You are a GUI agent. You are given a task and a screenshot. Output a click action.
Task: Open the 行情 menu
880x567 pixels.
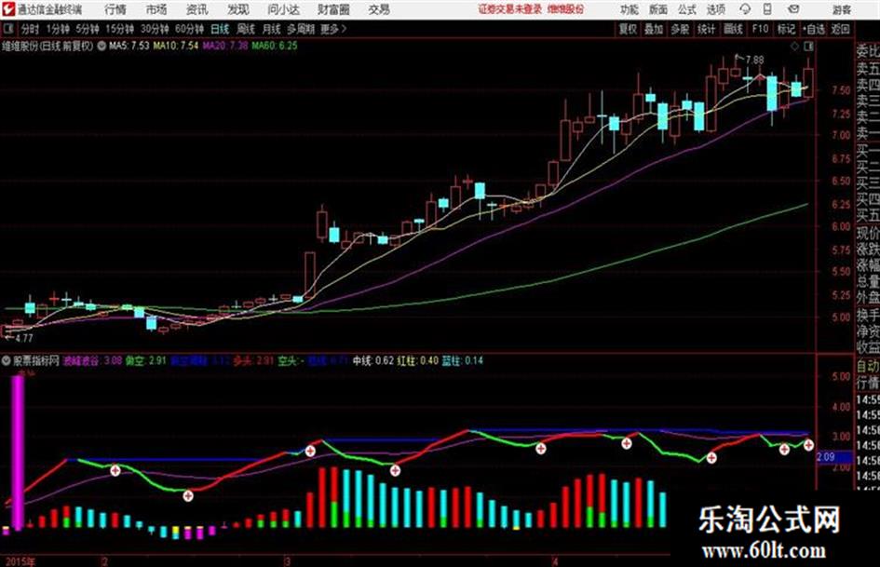pos(116,9)
